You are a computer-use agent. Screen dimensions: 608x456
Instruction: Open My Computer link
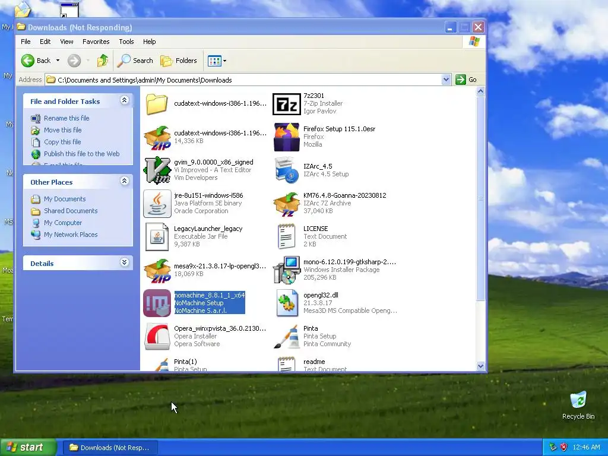[x=63, y=223]
